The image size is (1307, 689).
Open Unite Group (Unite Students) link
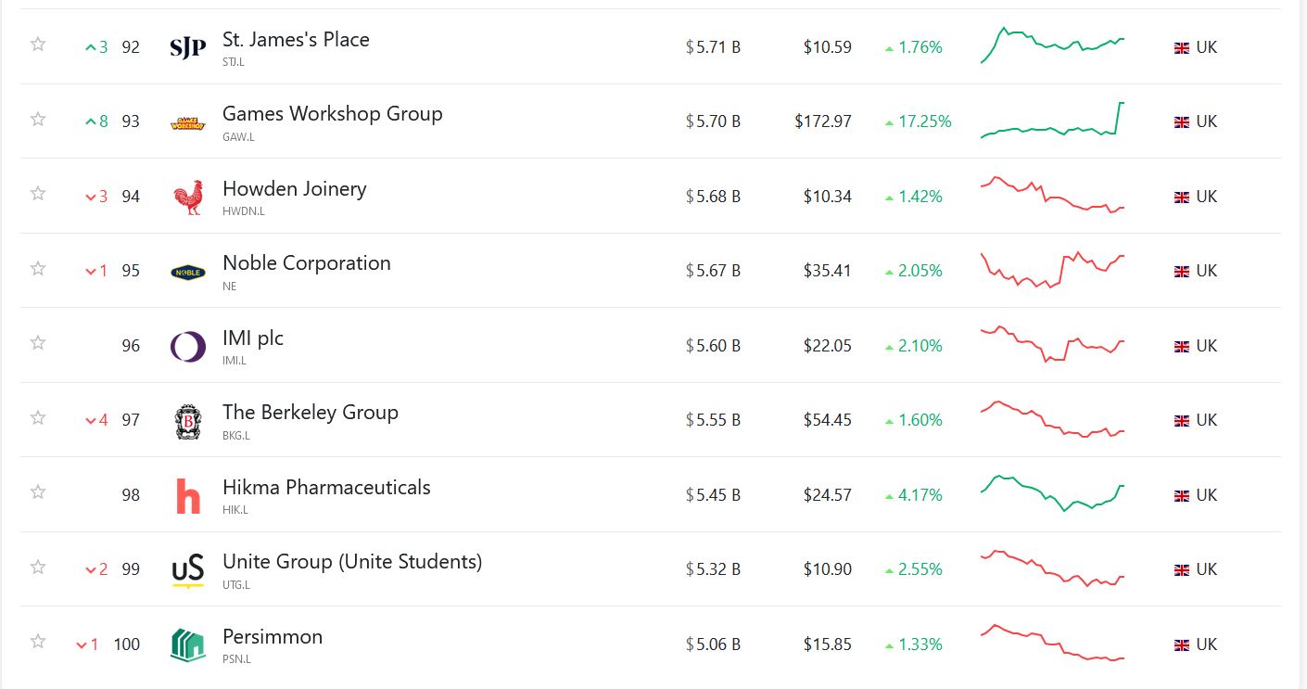tap(352, 562)
